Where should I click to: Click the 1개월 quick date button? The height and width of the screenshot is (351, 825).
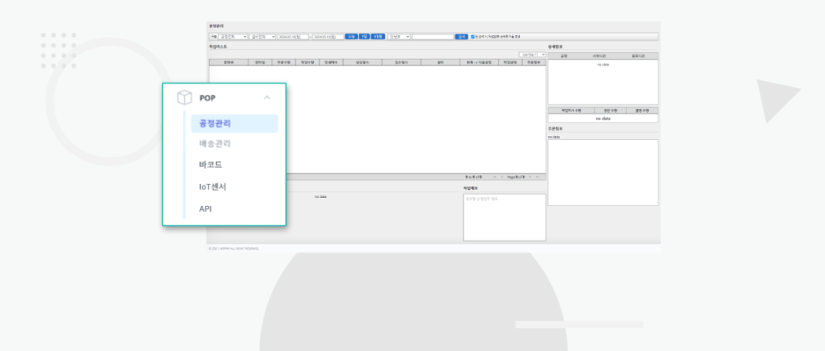[x=378, y=37]
